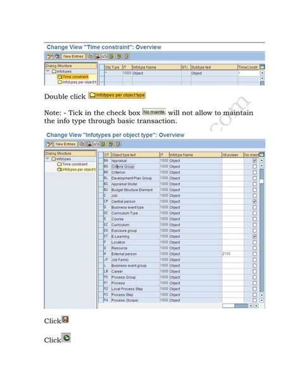Click row selector beside Appraisal row
Screen dimensions: 300x388
point(101,161)
